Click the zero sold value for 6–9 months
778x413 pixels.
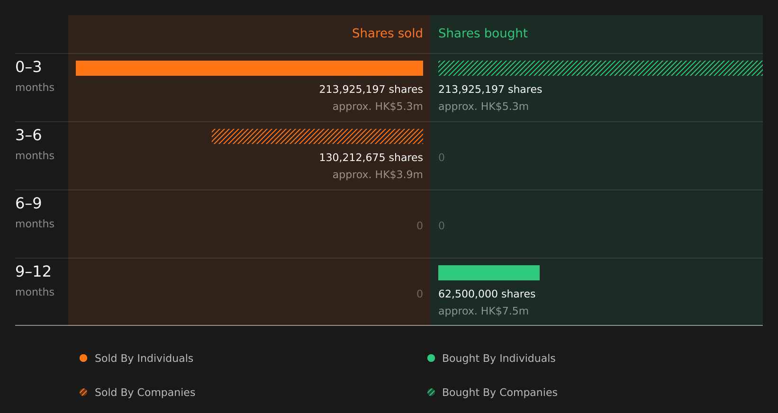[420, 226]
